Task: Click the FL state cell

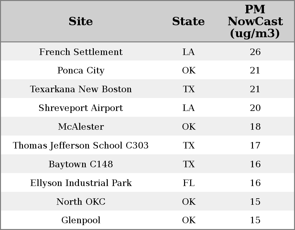Action: [x=189, y=183]
